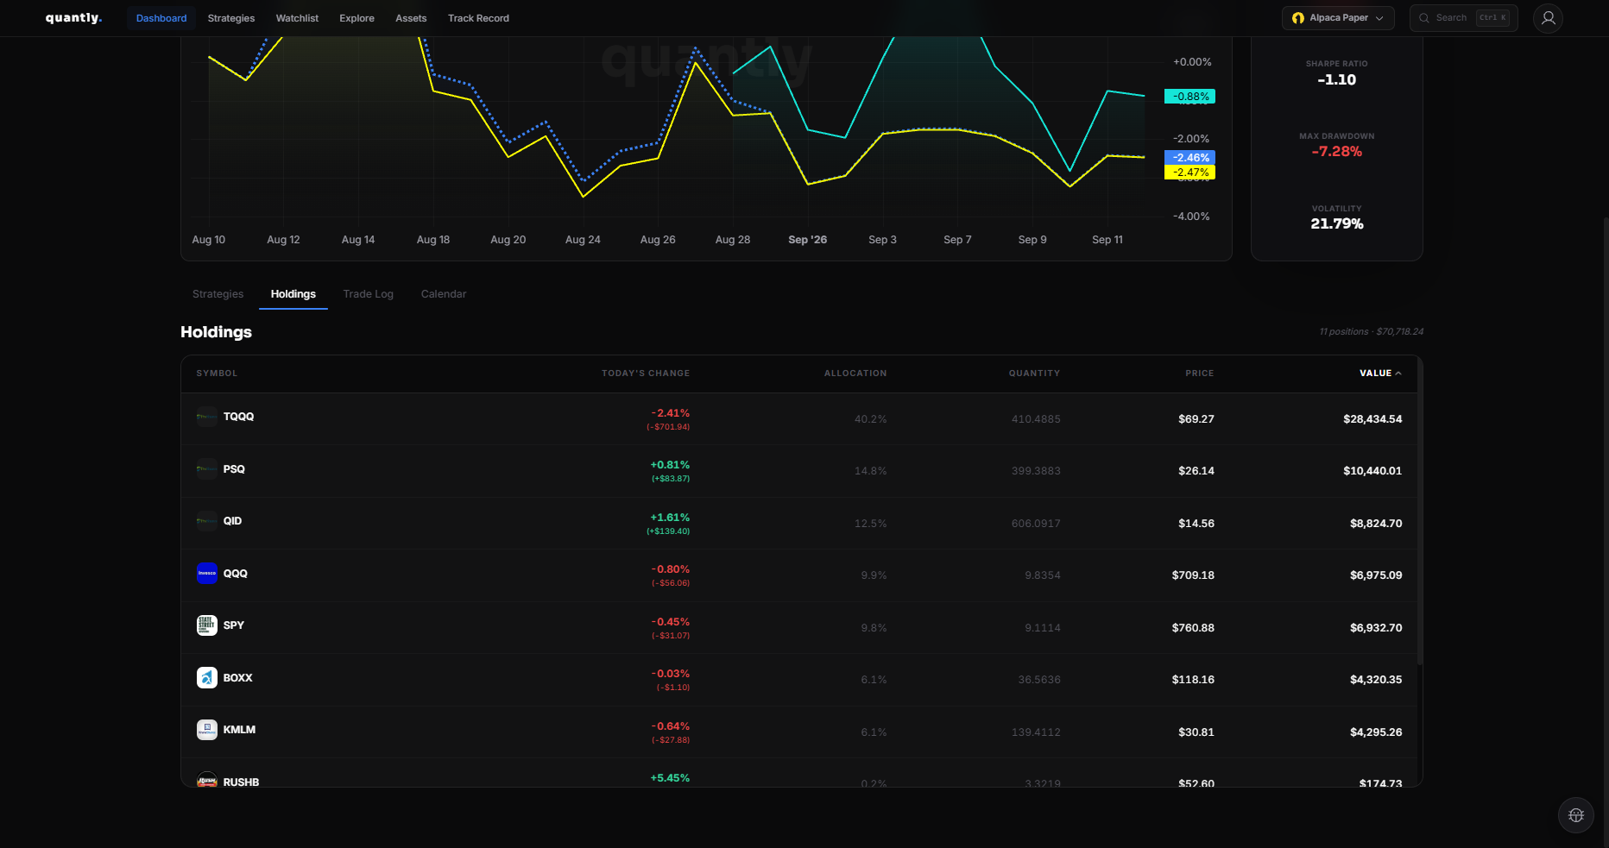Click PSQ value $10,440.01
The image size is (1609, 848).
click(1372, 471)
